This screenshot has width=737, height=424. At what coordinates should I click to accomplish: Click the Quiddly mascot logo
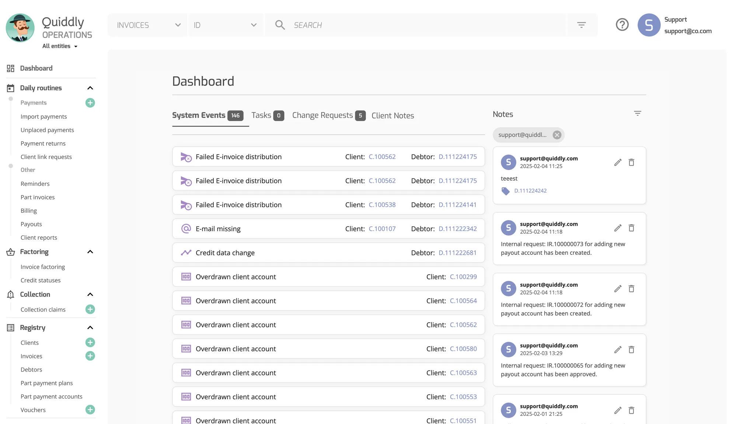click(20, 28)
